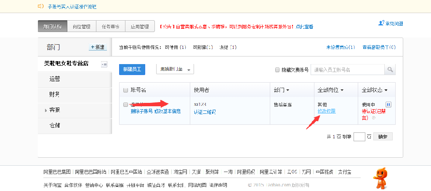Open the 查看离职员工 link

pyautogui.click(x=379, y=47)
